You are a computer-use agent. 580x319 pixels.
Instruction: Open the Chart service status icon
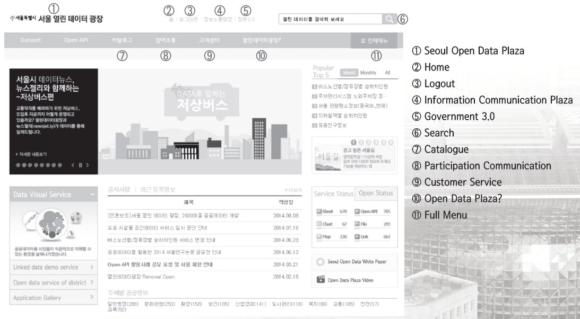pyautogui.click(x=319, y=224)
